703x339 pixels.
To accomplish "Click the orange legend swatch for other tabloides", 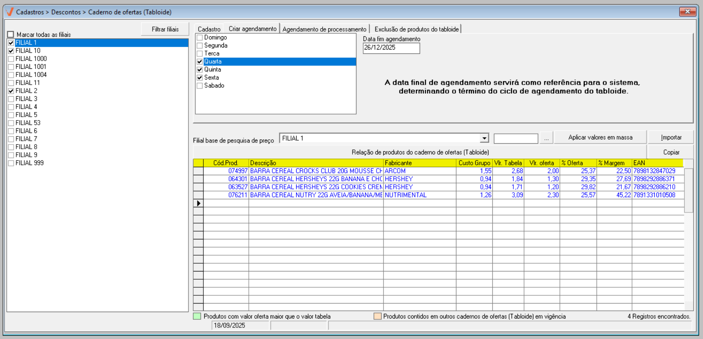I will [x=377, y=316].
